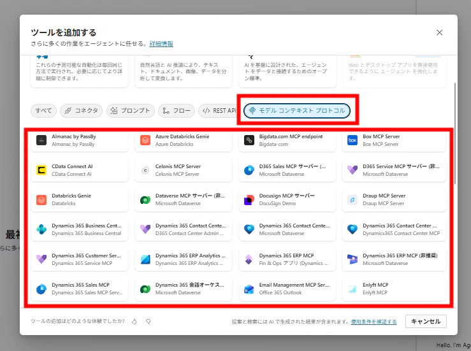The height and width of the screenshot is (351, 471).
Task: Filter tools by REST API
Action: click(219, 110)
